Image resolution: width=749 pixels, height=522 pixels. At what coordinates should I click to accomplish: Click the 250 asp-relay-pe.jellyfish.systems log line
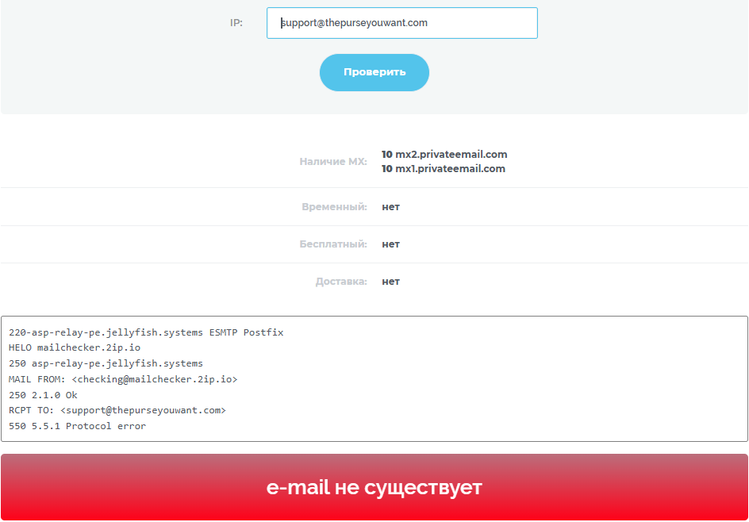[106, 363]
